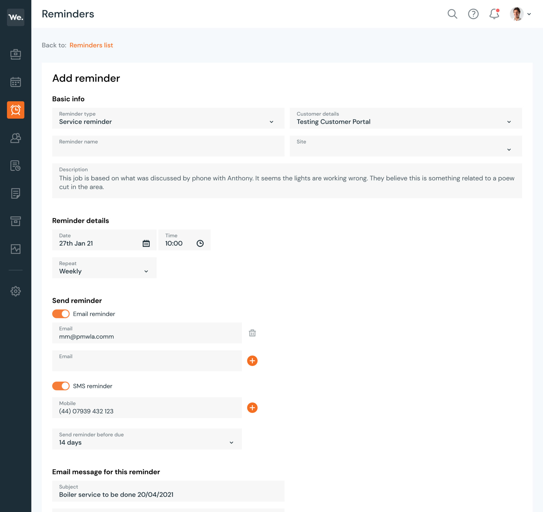Delete the mm@pmwla.comm email with trash icon

[x=252, y=333]
